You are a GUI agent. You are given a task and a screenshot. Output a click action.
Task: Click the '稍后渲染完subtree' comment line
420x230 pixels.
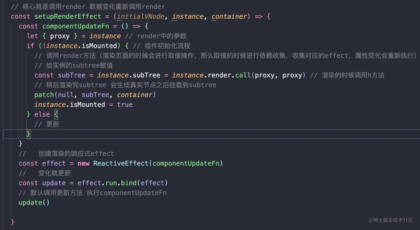point(125,85)
